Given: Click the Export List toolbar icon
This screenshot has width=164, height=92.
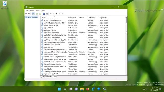Looking at the screenshot, I should [40, 14].
